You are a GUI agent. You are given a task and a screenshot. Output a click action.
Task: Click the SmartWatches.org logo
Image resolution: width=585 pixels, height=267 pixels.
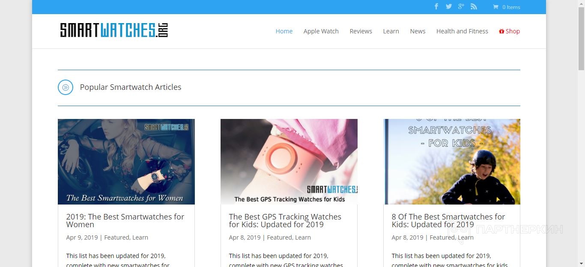[x=114, y=30]
